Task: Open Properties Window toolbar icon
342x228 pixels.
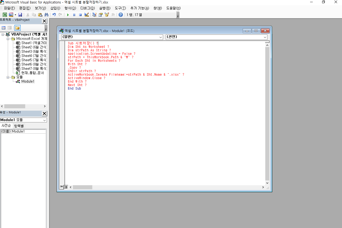Action: (x=101, y=15)
